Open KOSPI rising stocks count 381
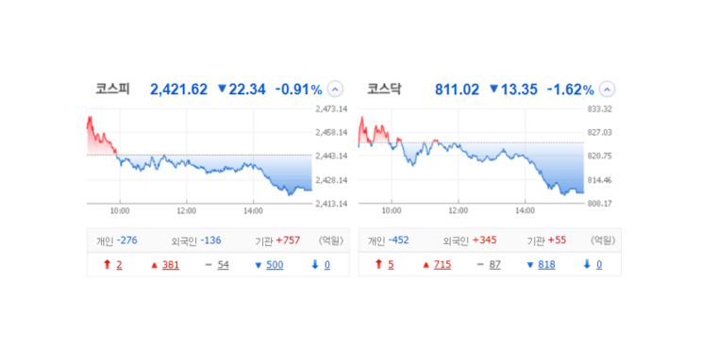Screen dimensions: 701x348 tap(171, 265)
